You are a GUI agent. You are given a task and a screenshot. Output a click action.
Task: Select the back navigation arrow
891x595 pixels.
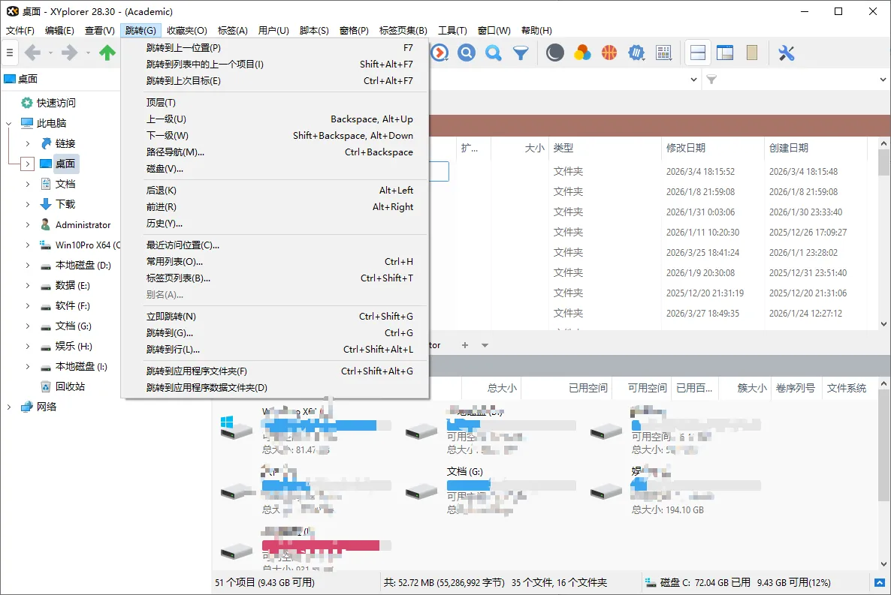[34, 53]
